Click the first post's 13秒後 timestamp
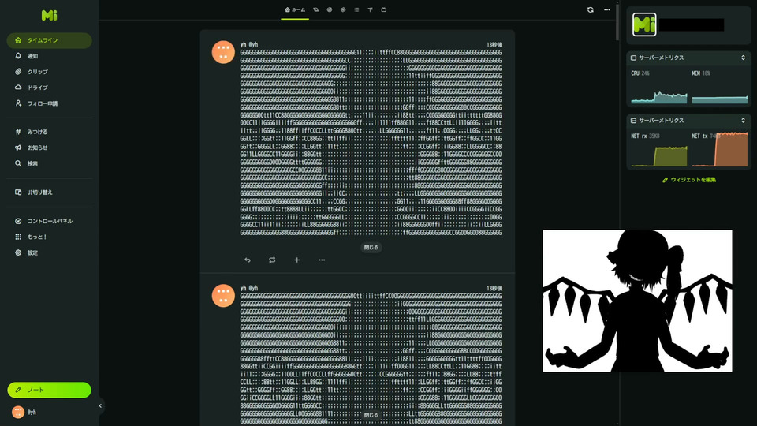The width and height of the screenshot is (757, 426). pyautogui.click(x=494, y=45)
